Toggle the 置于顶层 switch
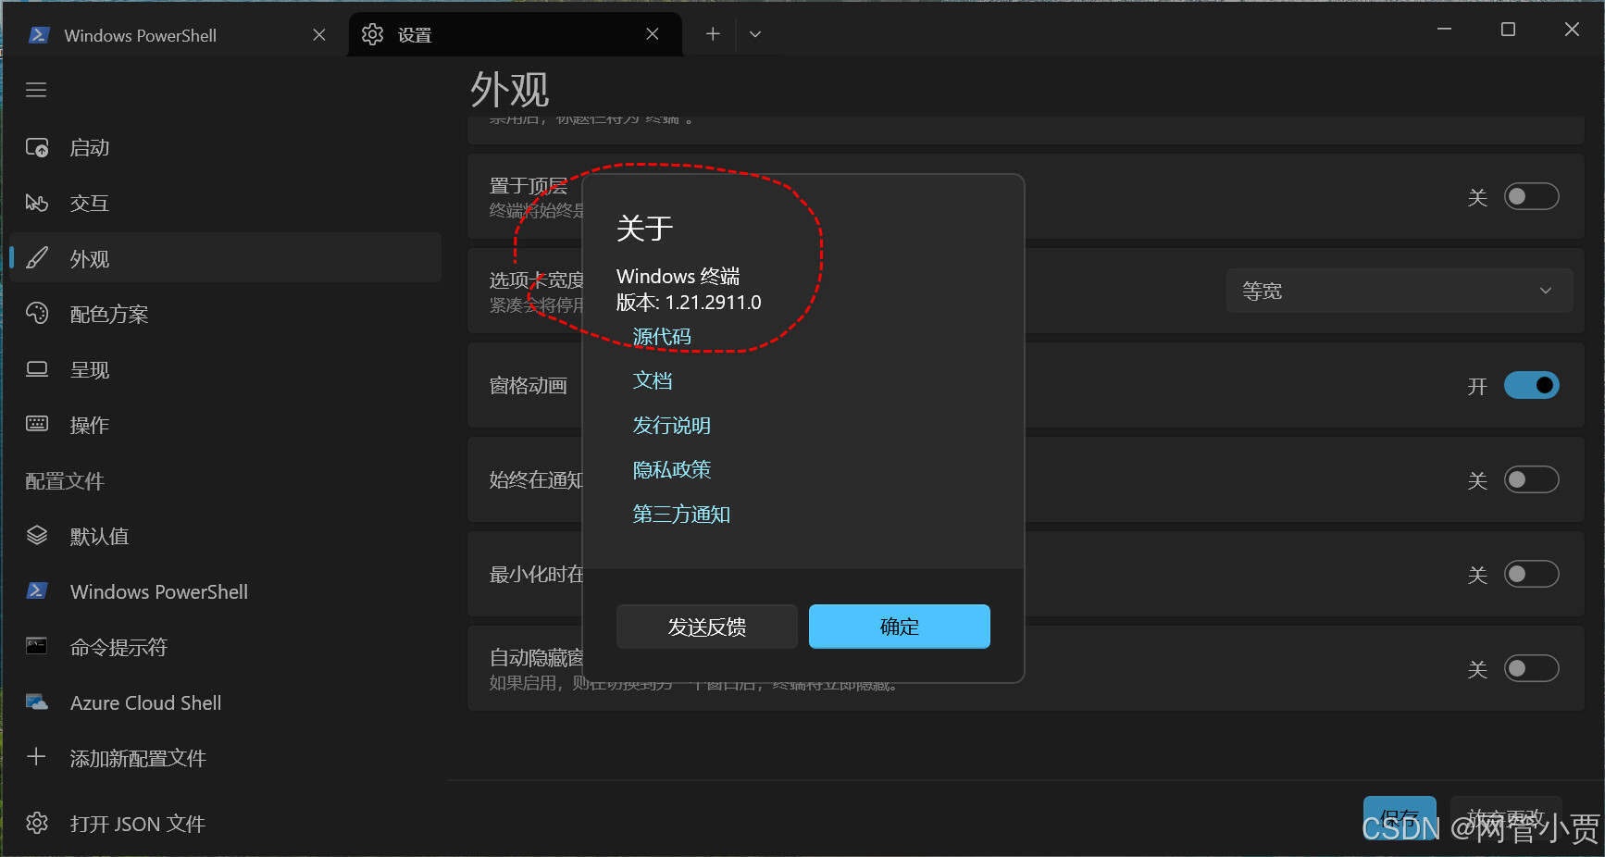This screenshot has height=857, width=1605. tap(1532, 196)
